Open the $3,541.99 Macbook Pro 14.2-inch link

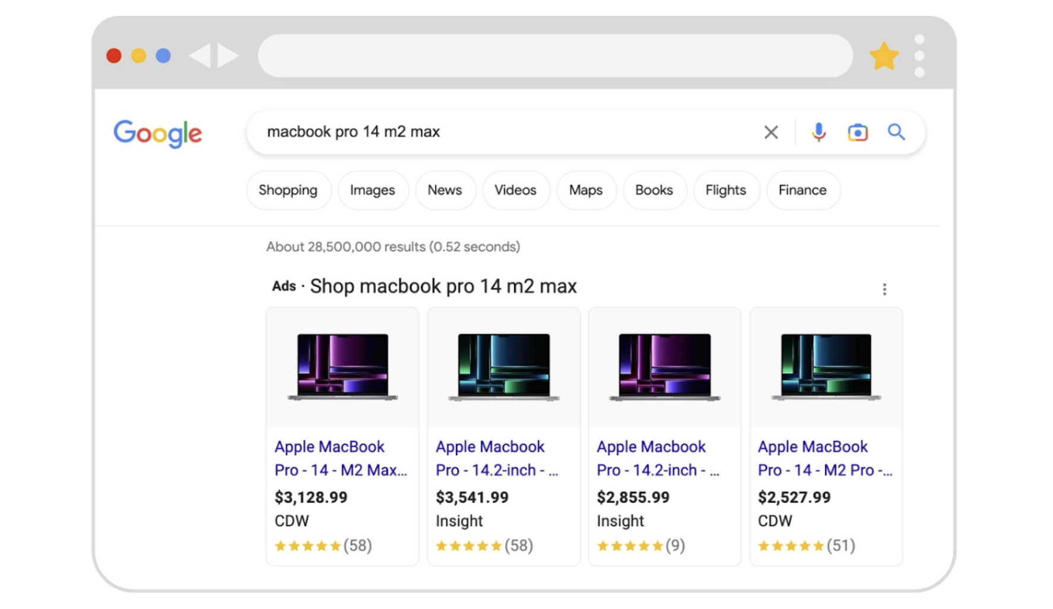tap(497, 458)
